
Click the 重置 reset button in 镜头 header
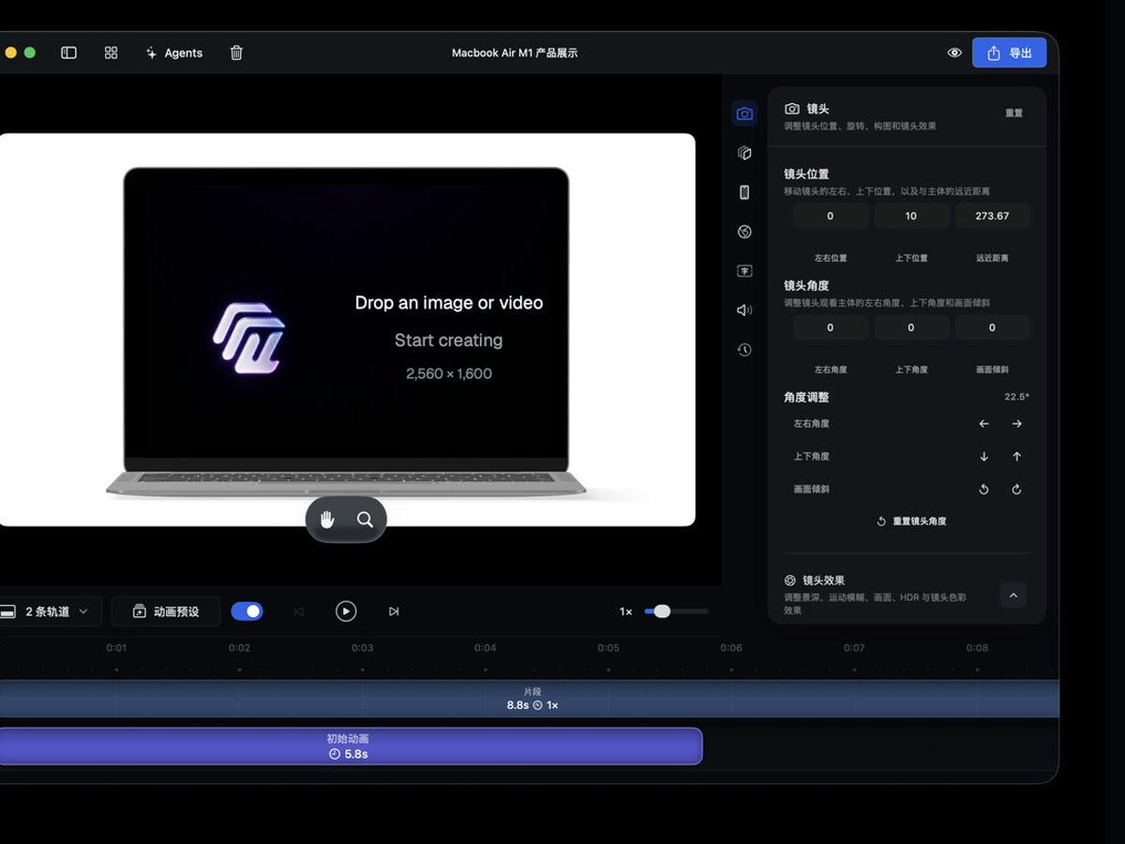click(x=1013, y=113)
